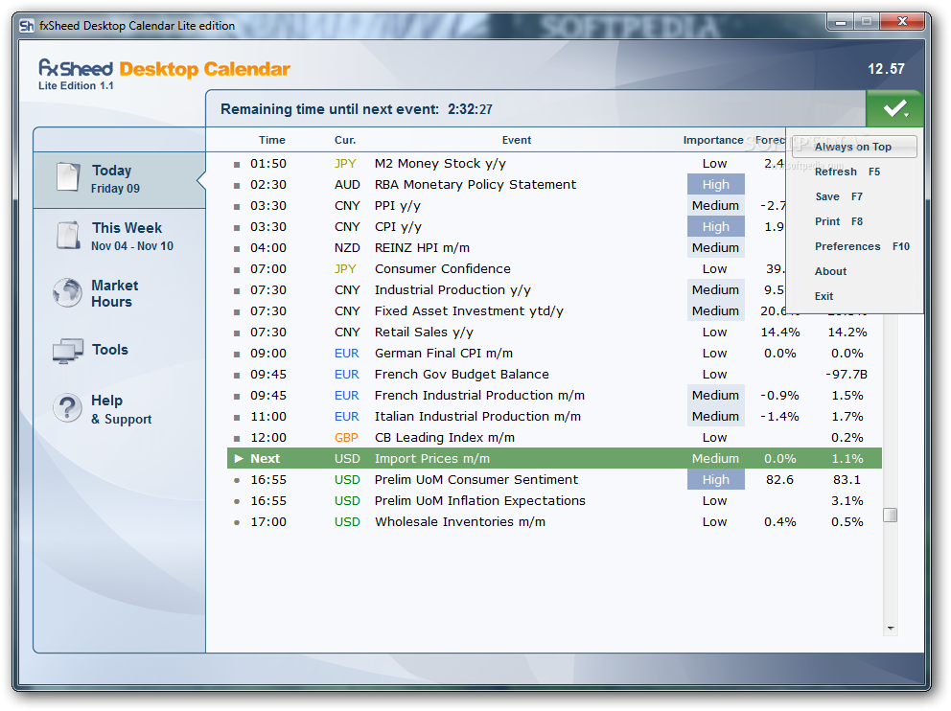Select Prelim UoM Inflation Expectations event
The width and height of the screenshot is (951, 711).
point(479,500)
